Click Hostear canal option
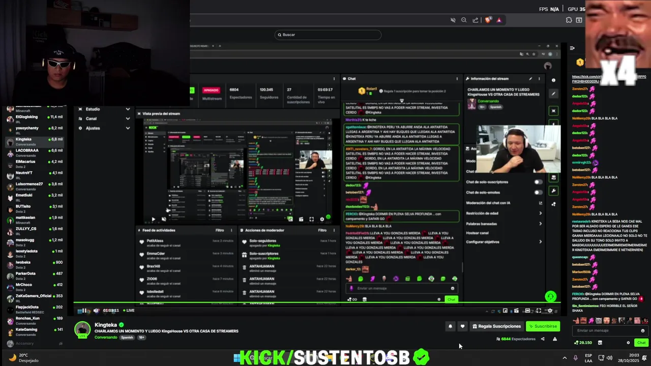Viewport: 651px width, 366px height. tap(477, 233)
